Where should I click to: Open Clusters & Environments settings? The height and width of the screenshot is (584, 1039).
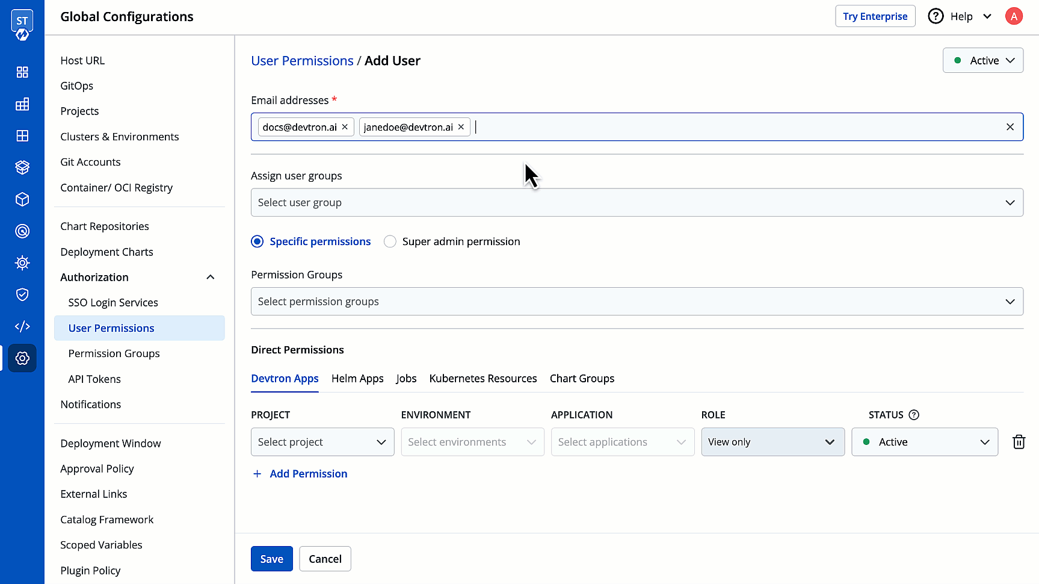click(x=120, y=137)
